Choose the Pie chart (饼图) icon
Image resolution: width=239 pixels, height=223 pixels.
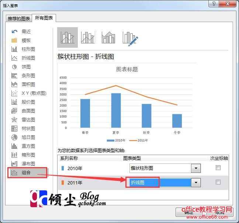14,67
